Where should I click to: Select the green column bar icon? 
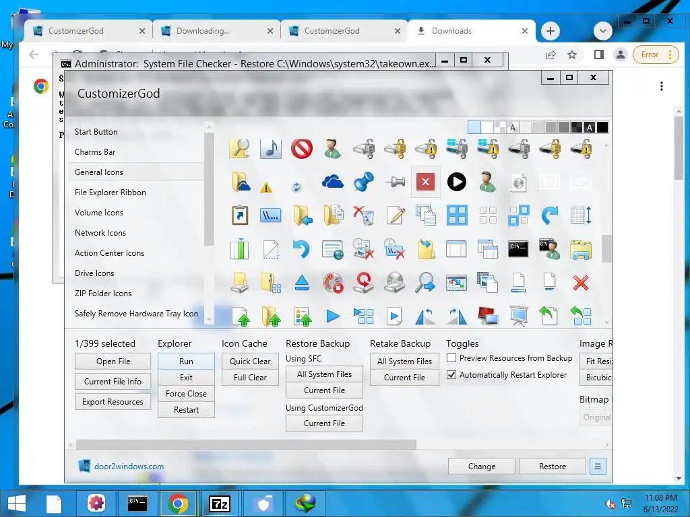239,249
